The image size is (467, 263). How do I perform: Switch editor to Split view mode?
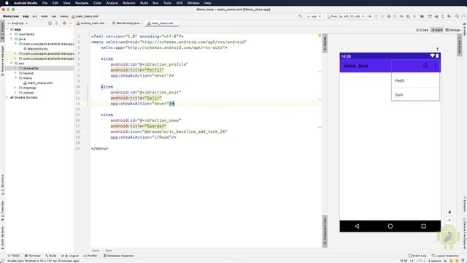(x=437, y=30)
